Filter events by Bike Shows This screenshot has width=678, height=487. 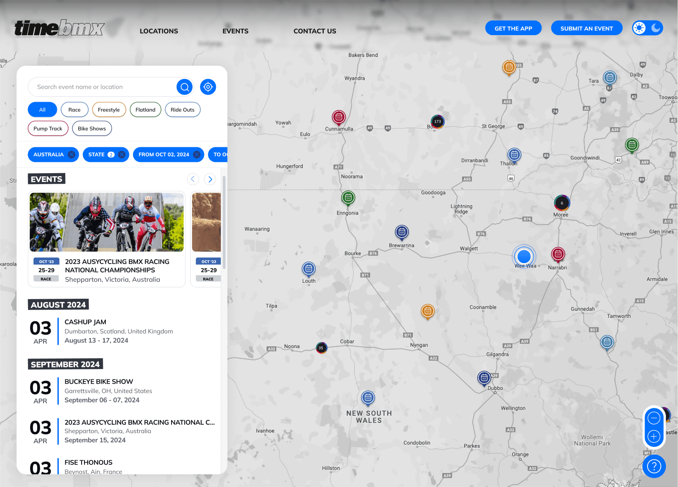[x=92, y=128]
